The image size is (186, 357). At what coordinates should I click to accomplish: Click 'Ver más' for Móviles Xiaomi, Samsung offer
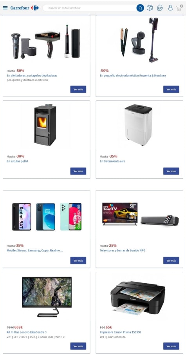(78, 260)
